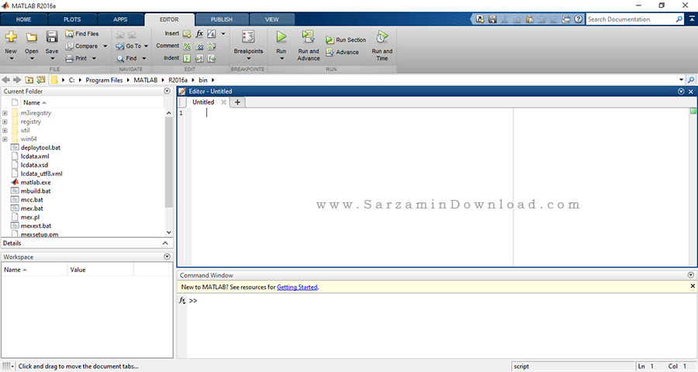Image resolution: width=698 pixels, height=372 pixels.
Task: Click the New file icon
Action: pos(11,37)
